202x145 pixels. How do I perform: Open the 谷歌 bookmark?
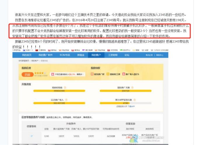click(x=145, y=50)
